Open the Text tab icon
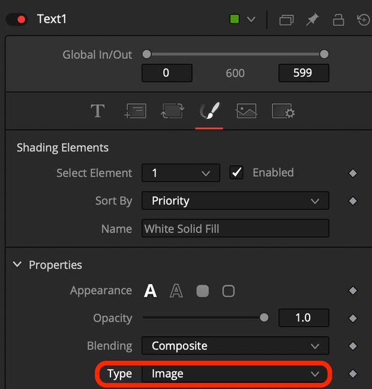Screen dimensions: 372x389 pyautogui.click(x=98, y=111)
